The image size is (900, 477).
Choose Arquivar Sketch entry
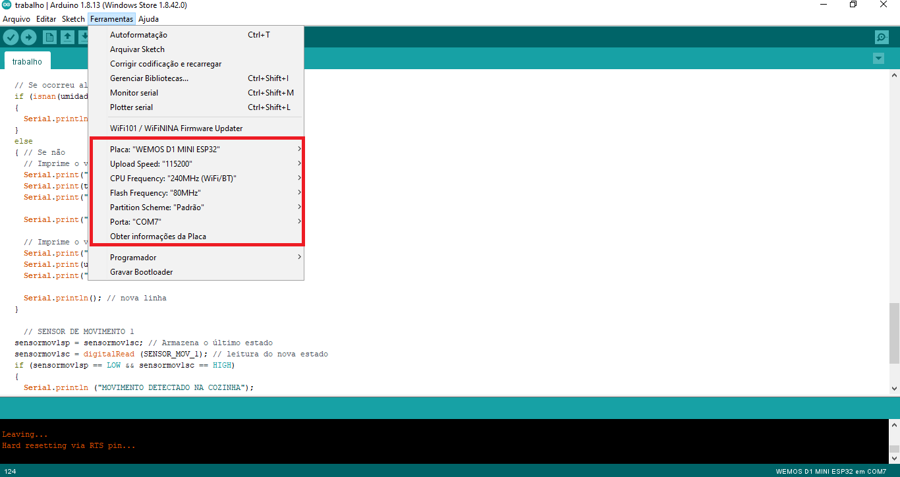[196, 49]
